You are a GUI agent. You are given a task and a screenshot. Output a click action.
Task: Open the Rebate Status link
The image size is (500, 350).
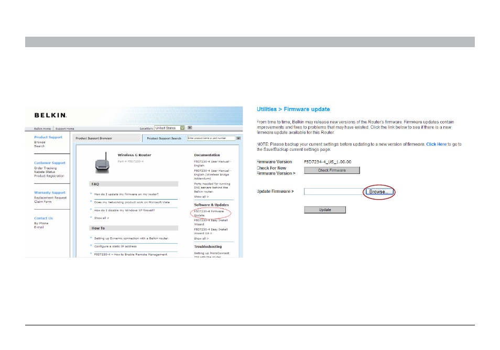click(45, 172)
